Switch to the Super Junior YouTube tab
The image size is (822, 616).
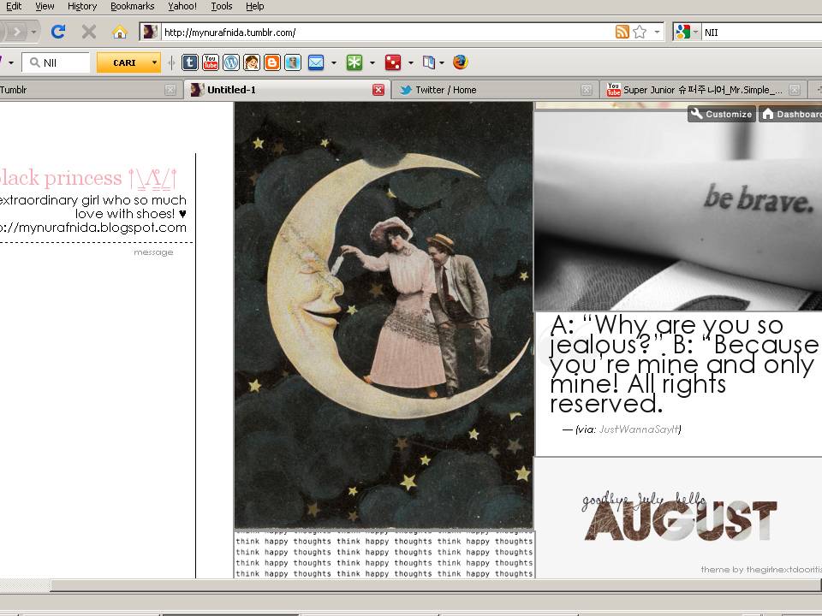pos(702,90)
